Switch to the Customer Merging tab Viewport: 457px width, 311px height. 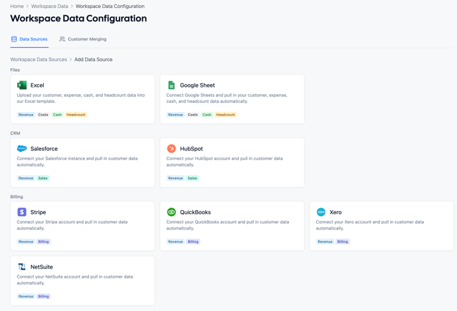click(83, 39)
